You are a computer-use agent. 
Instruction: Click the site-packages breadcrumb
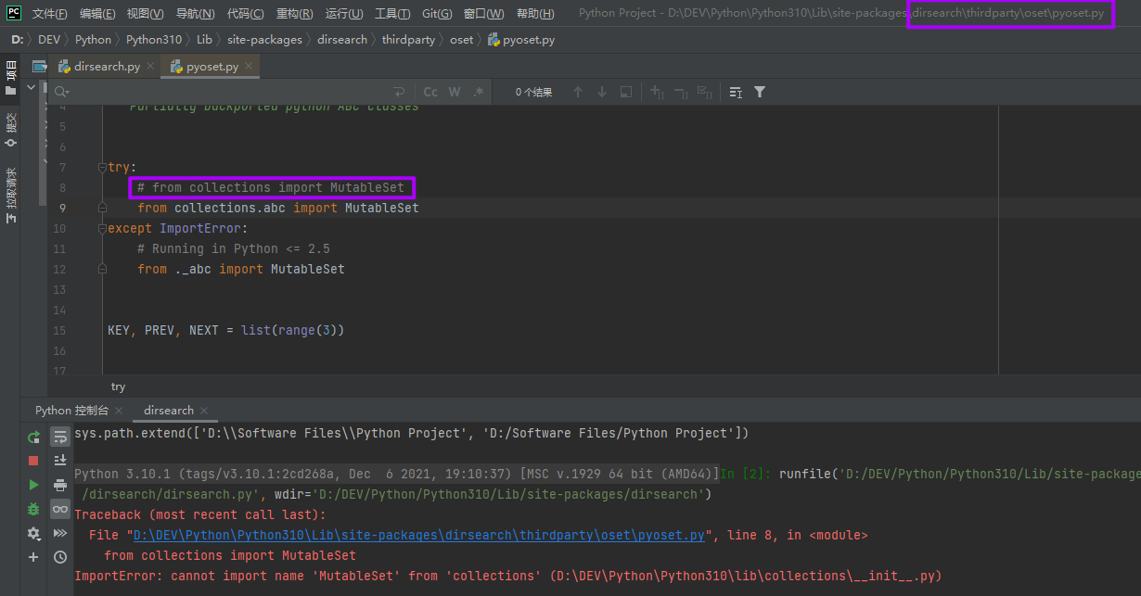pos(264,40)
